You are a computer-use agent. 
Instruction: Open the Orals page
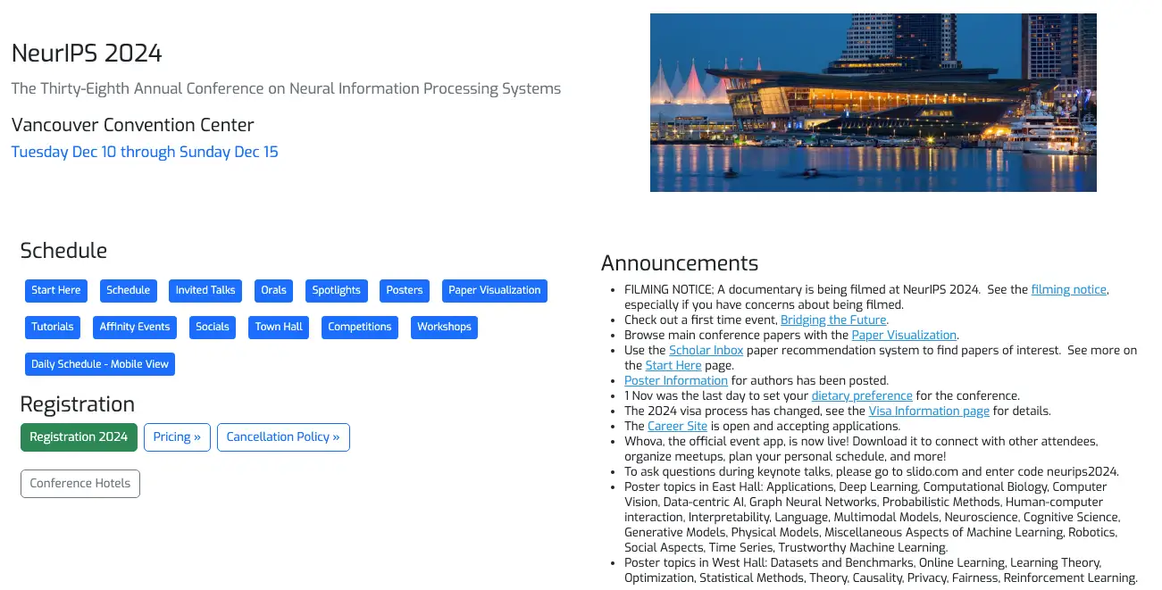274,290
